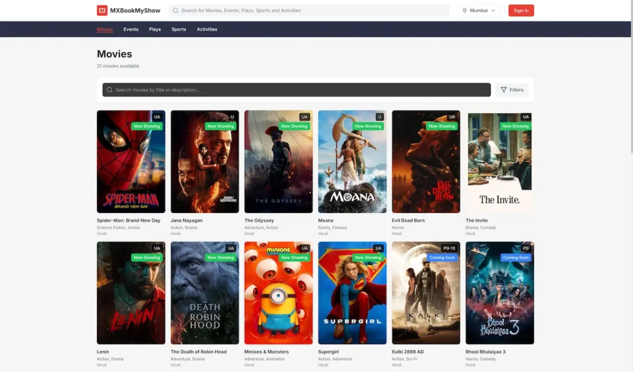Screen dimensions: 633x372
Task: Open the Movies tab
Action: click(104, 29)
